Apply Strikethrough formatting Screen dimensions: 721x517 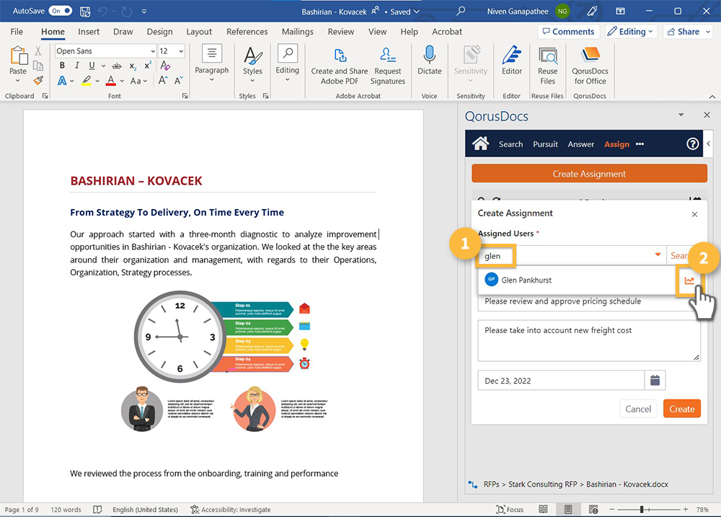(x=117, y=66)
